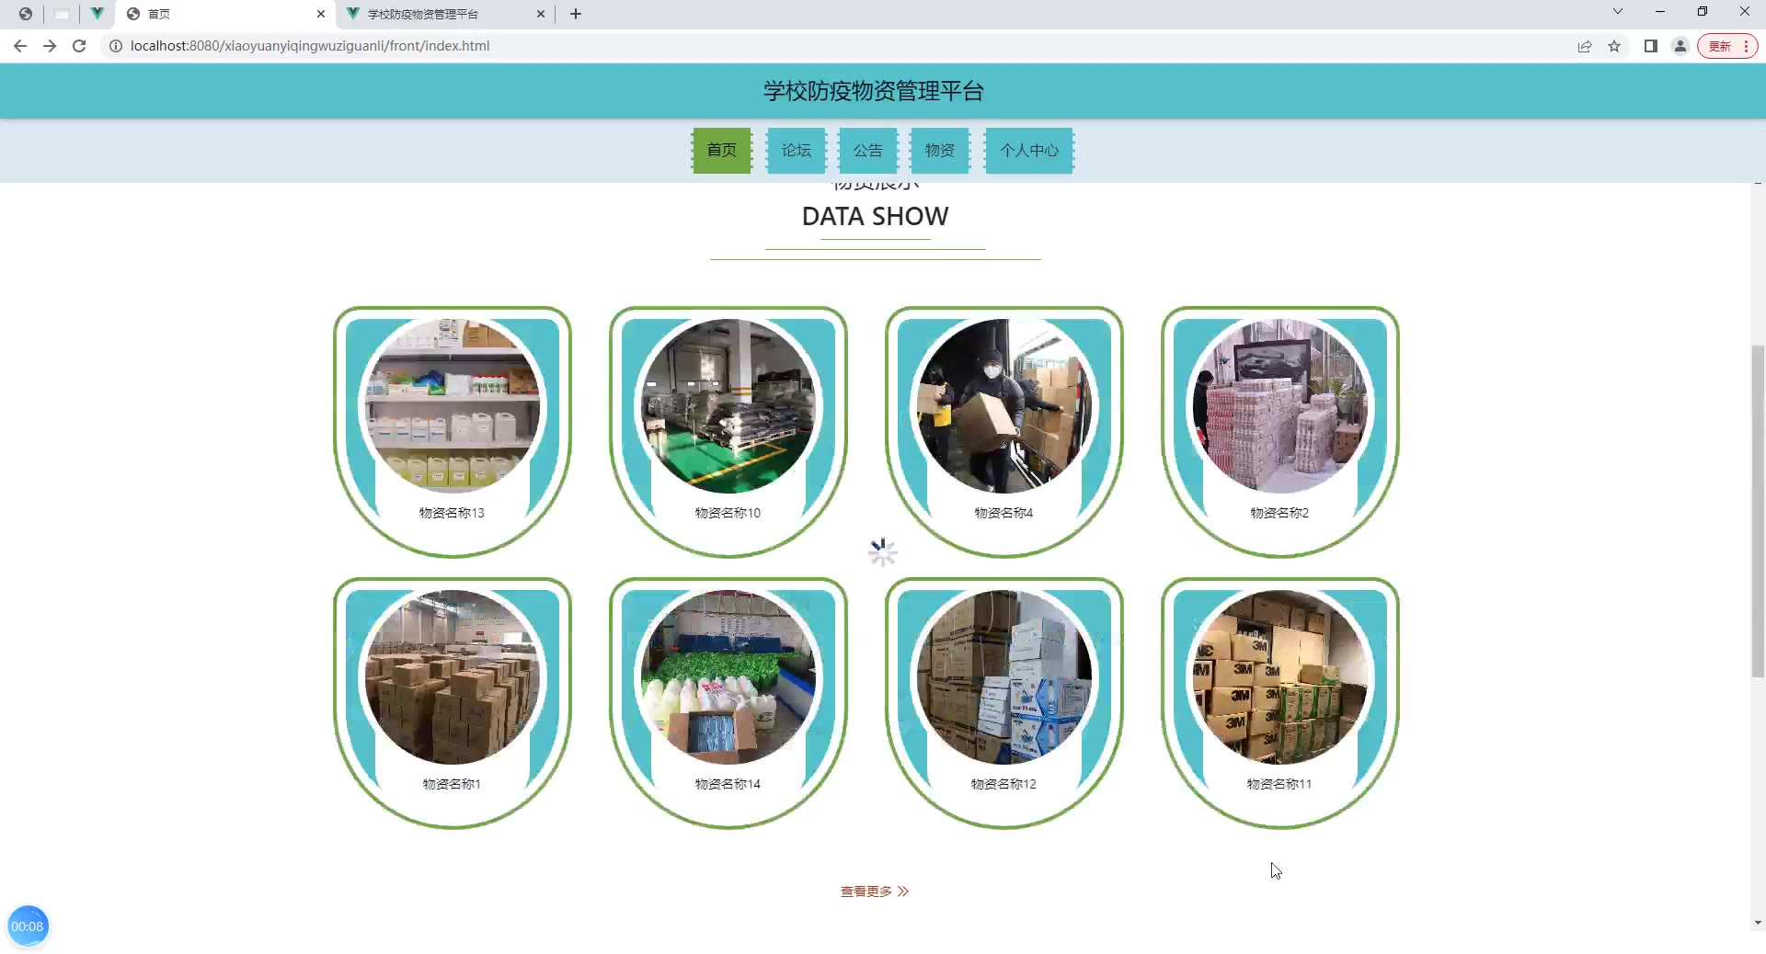This screenshot has height=954, width=1766.
Task: Click the scrollbar down arrow
Action: pyautogui.click(x=1758, y=923)
